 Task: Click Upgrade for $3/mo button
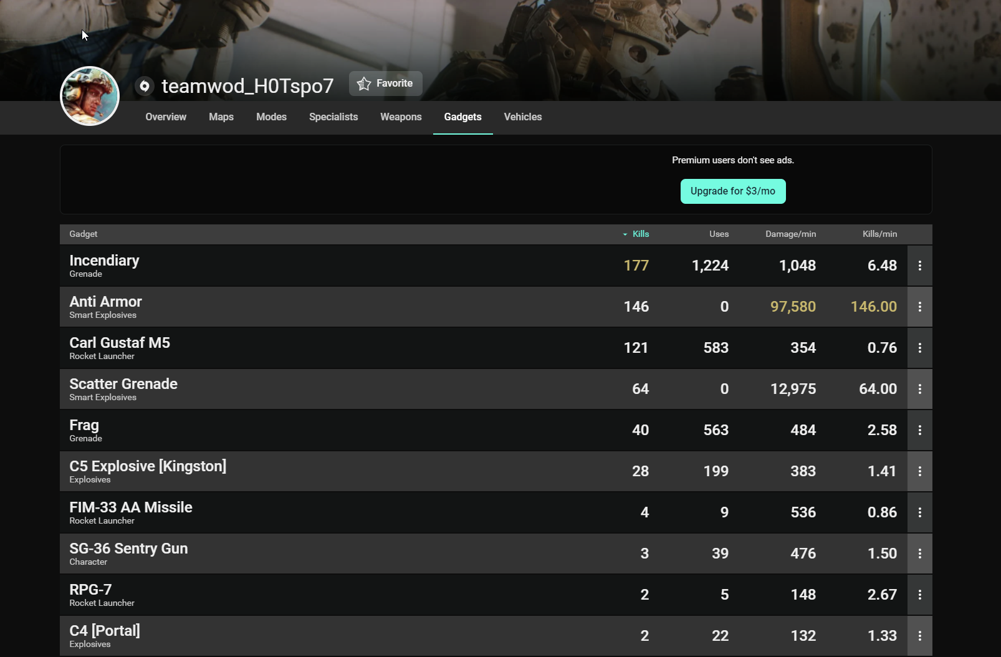pos(732,191)
